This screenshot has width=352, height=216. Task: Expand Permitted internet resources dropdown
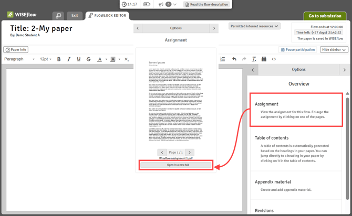(x=254, y=26)
